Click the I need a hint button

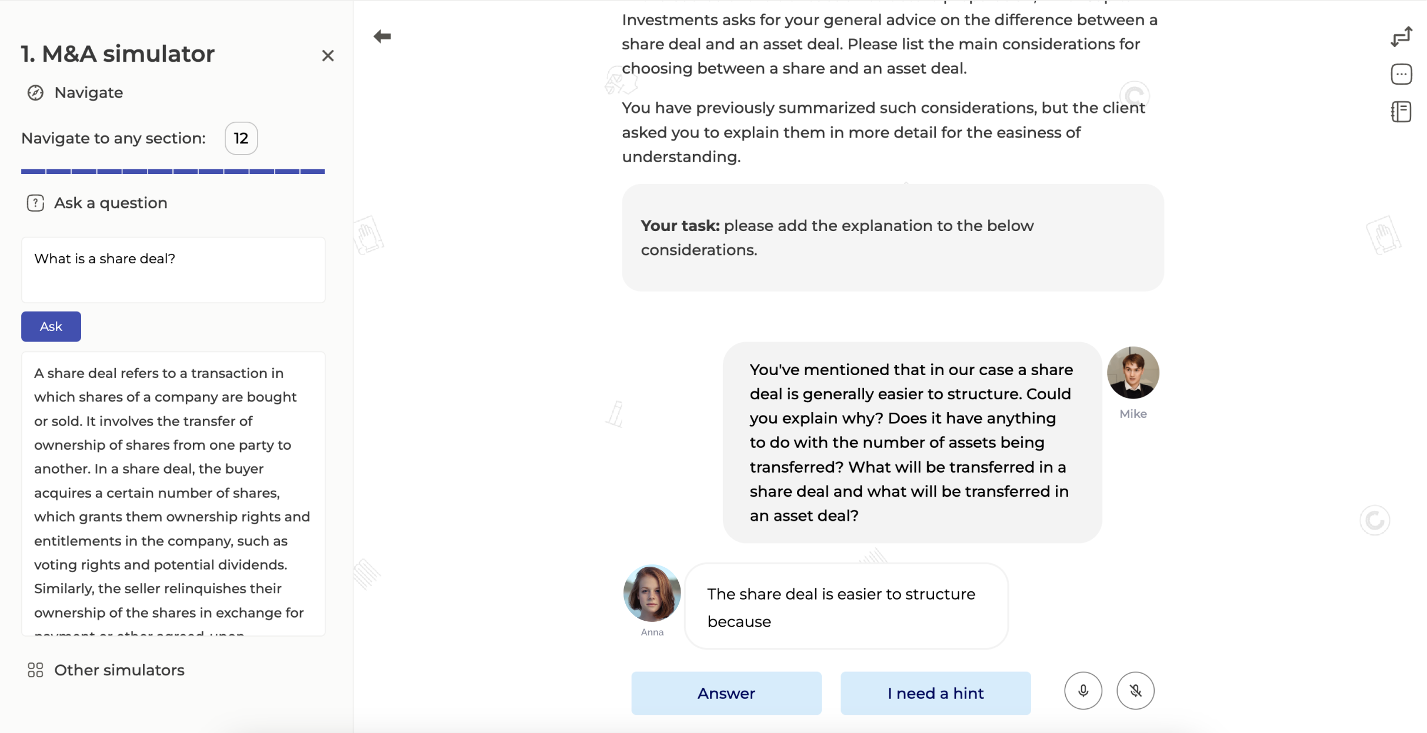coord(935,694)
